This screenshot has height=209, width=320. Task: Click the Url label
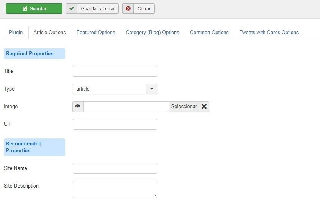coord(7,124)
